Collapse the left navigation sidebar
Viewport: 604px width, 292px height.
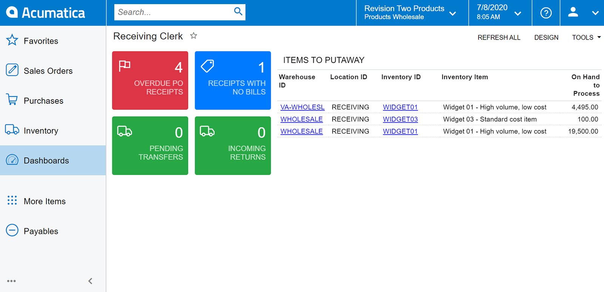(90, 281)
